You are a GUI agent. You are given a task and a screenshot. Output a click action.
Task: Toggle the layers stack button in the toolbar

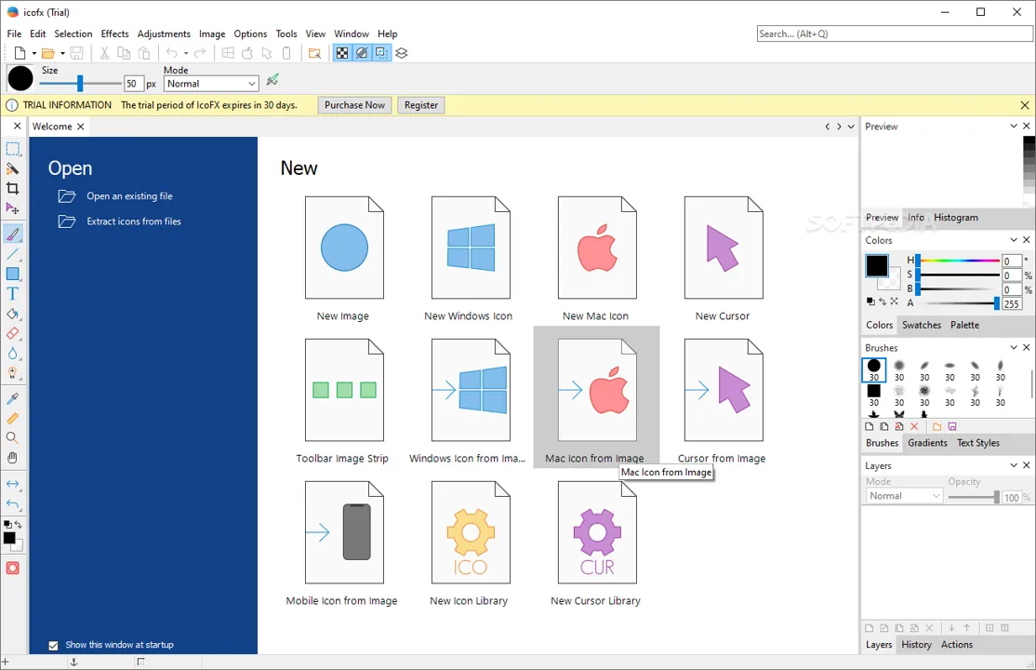pos(402,53)
